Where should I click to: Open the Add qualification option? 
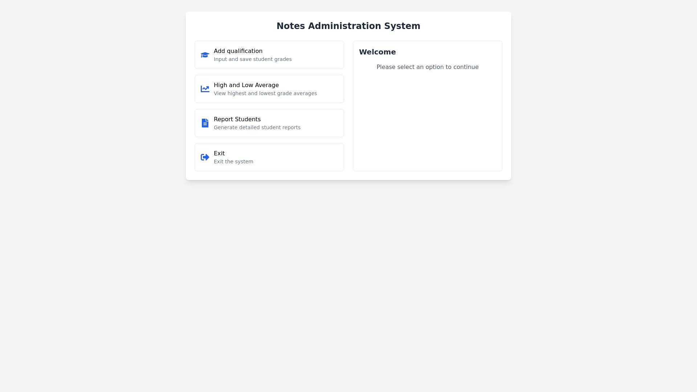tap(238, 51)
